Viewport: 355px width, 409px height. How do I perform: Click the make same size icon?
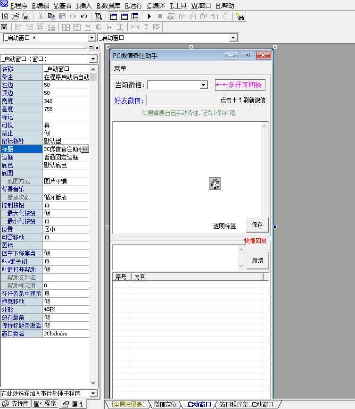pyautogui.click(x=157, y=27)
